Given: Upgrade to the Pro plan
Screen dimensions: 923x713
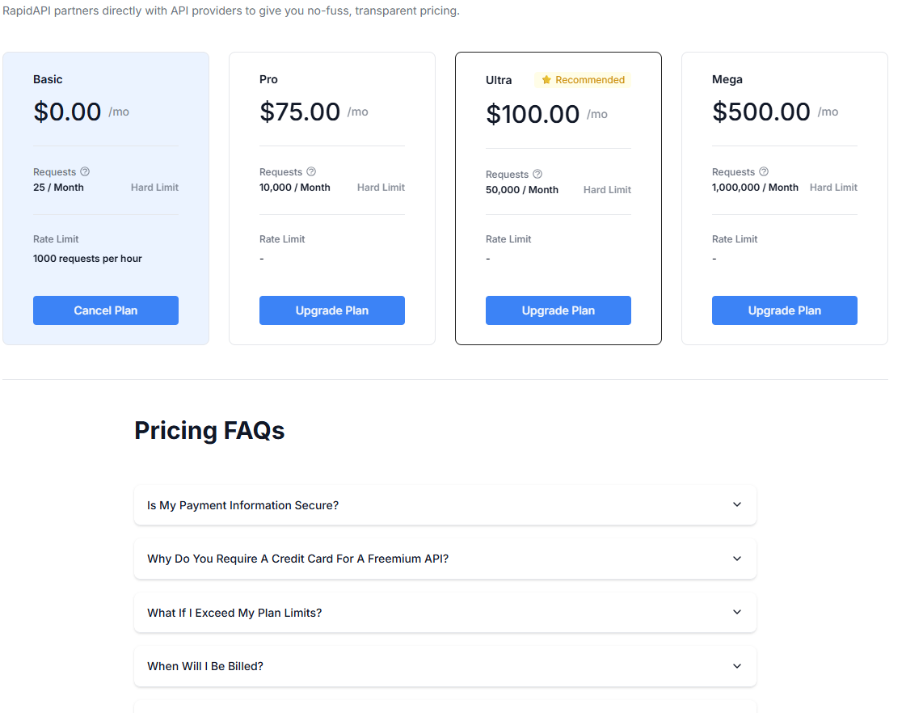Looking at the screenshot, I should point(332,310).
